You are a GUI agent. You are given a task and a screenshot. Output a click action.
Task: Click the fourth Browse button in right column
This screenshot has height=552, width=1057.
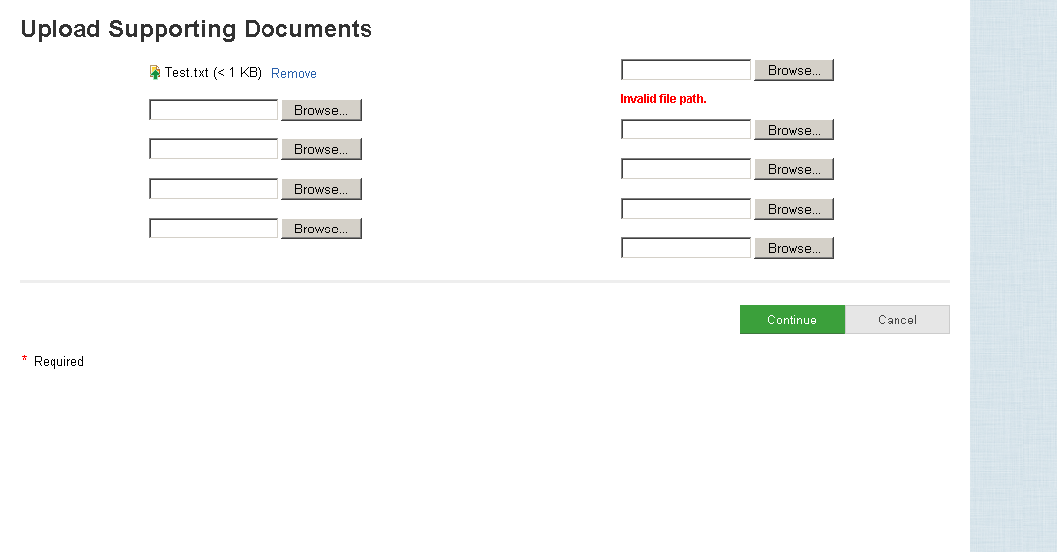794,209
